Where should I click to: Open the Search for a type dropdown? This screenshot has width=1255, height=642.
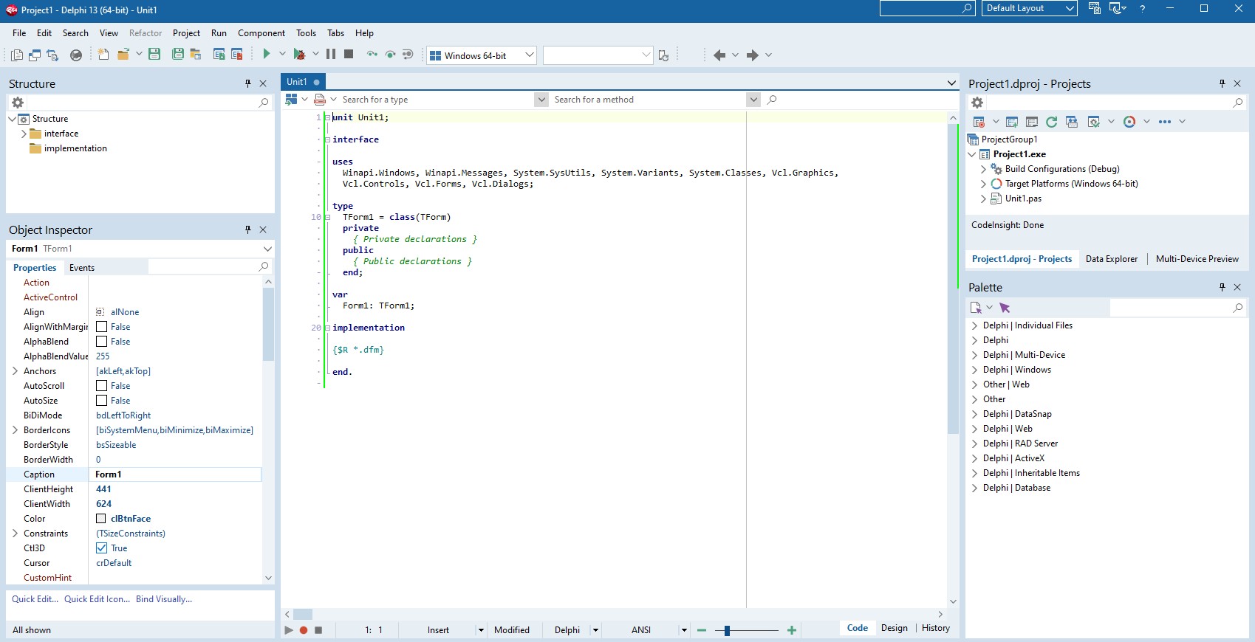coord(541,100)
